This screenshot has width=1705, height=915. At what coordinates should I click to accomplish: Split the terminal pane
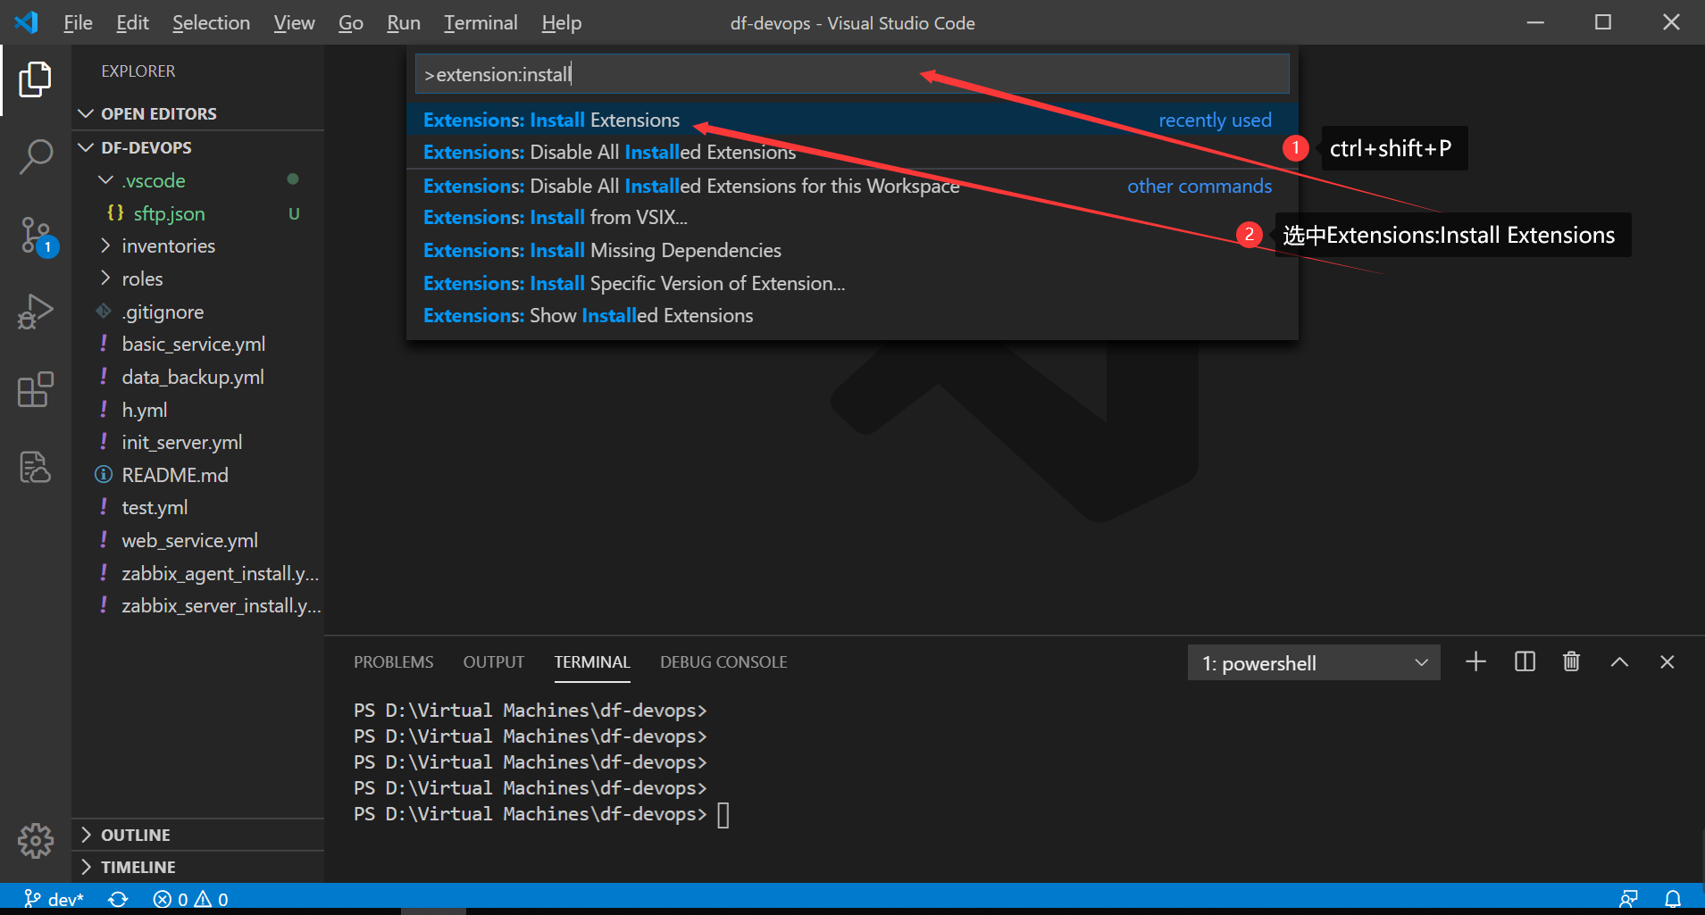click(1524, 661)
